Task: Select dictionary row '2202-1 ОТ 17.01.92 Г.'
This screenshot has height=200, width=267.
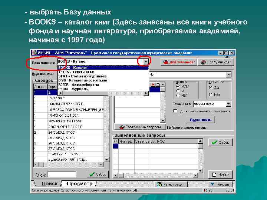Action: click(x=69, y=127)
